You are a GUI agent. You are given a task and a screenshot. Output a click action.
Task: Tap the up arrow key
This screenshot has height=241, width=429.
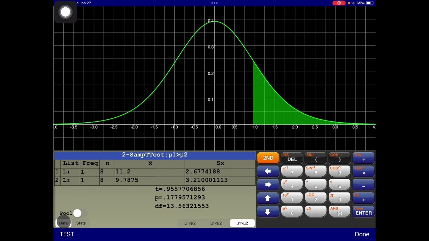pos(268,198)
